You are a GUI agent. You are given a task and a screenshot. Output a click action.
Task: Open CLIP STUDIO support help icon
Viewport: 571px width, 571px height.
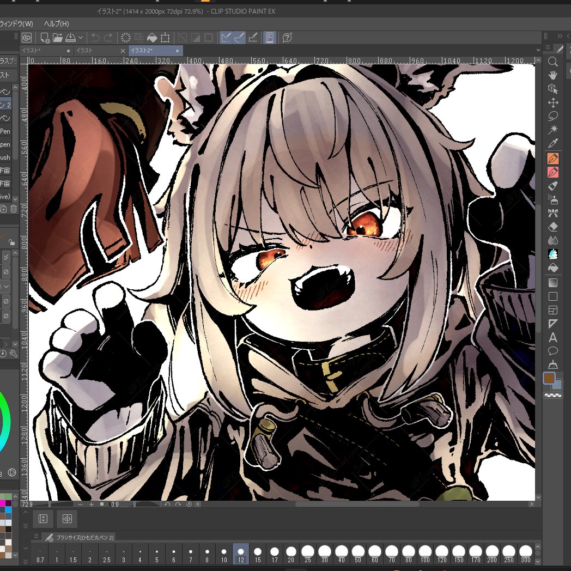[x=287, y=38]
